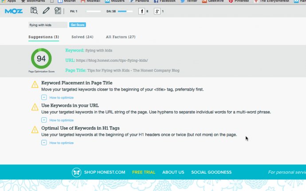Open the Facebook bookmark in the bookmarks bar
The image size is (306, 191).
click(165, 1)
